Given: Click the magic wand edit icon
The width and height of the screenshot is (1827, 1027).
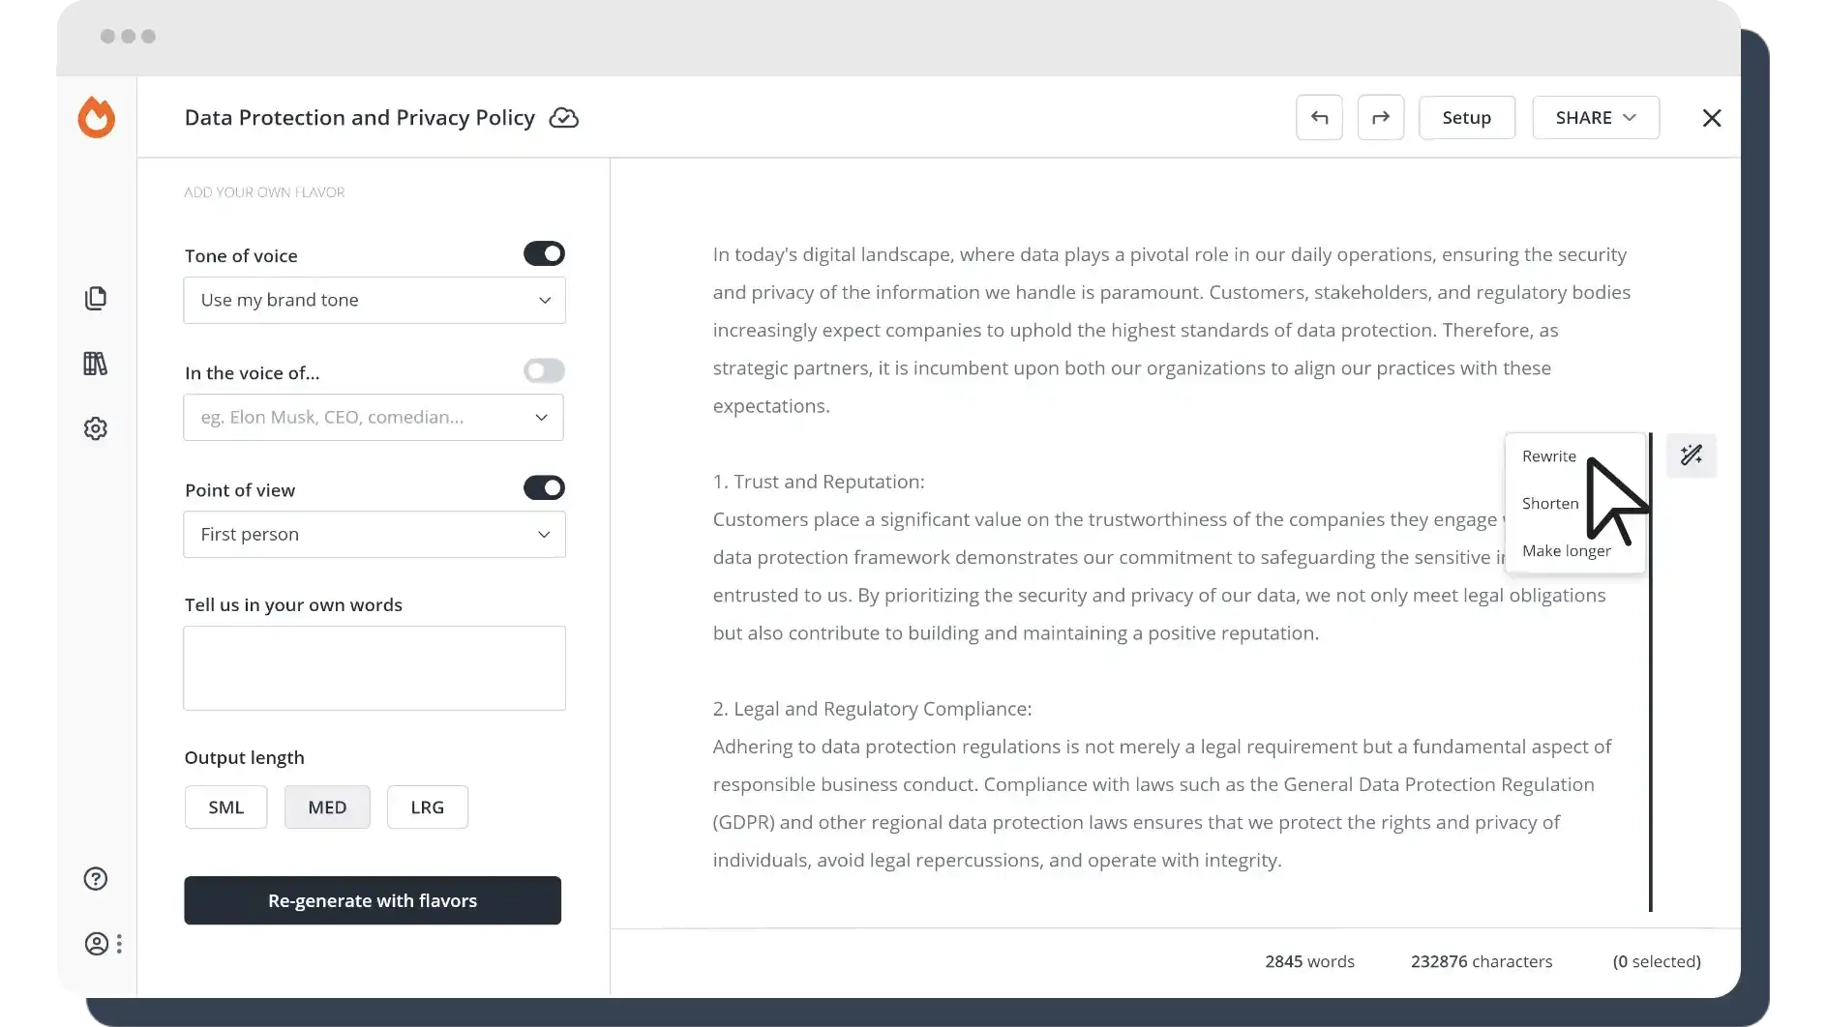Looking at the screenshot, I should pos(1692,455).
